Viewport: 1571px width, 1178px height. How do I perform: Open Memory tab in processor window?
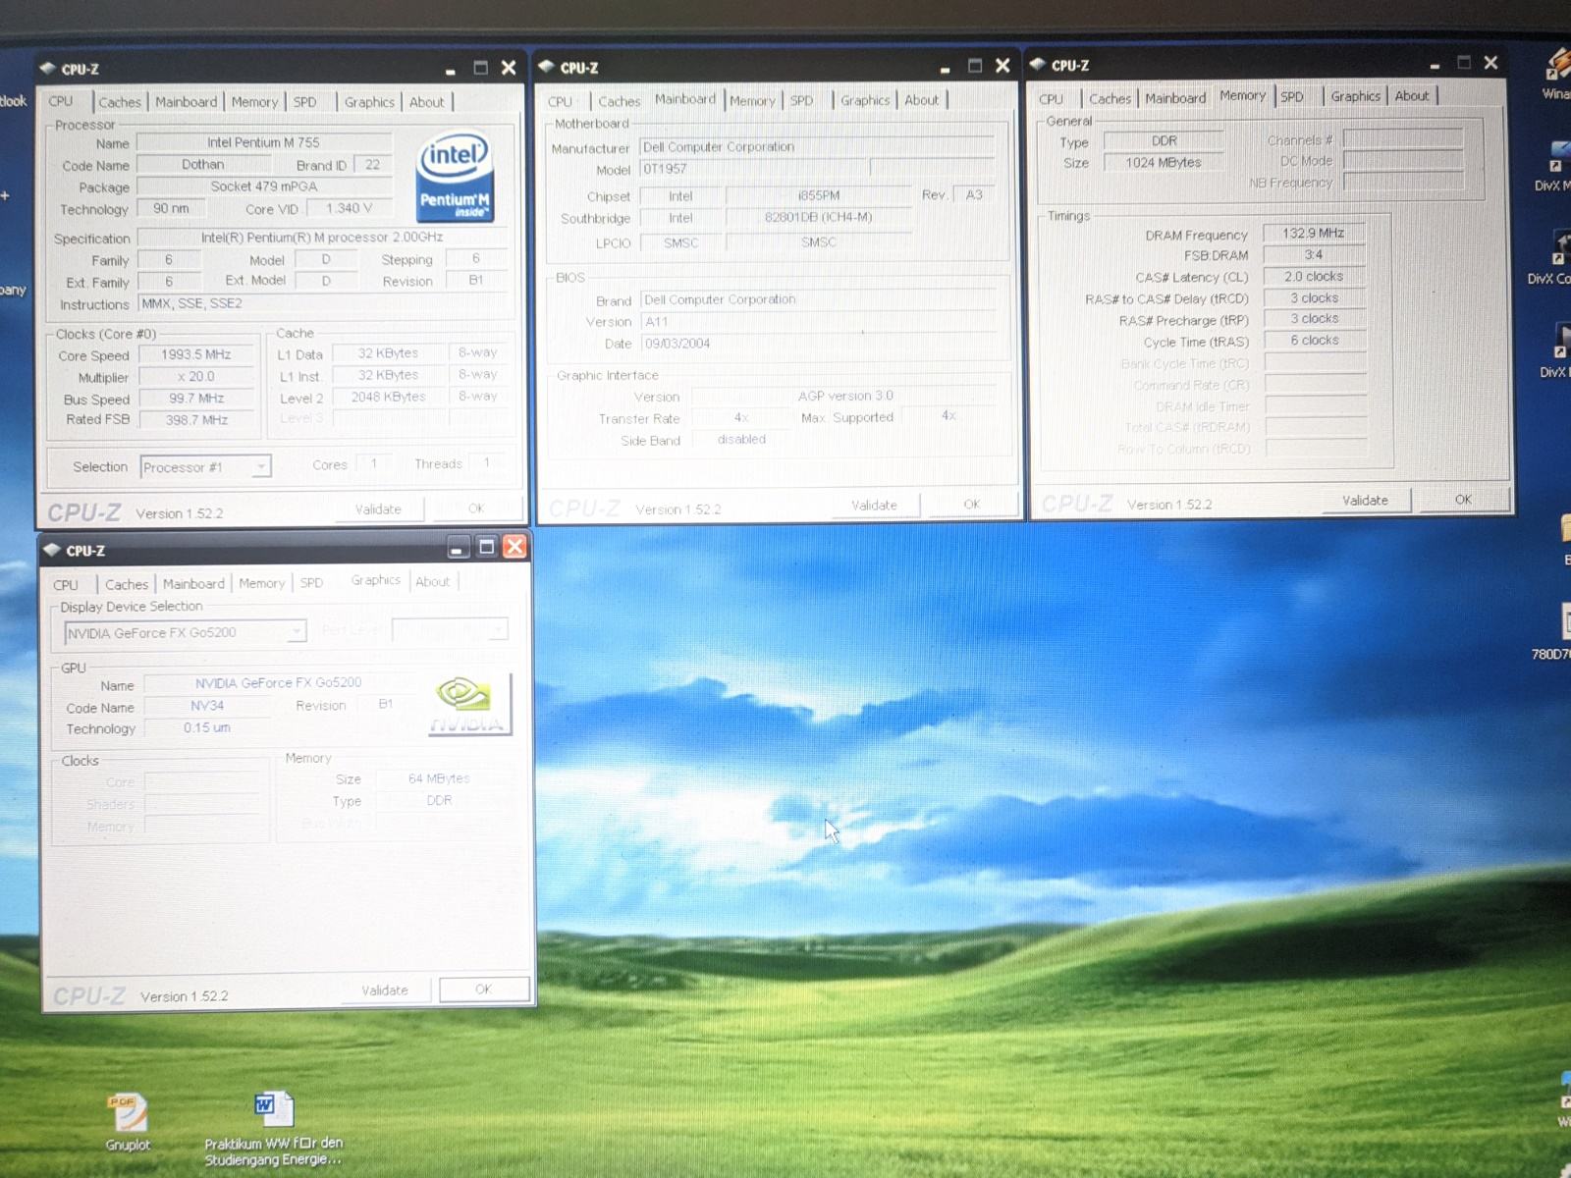click(254, 102)
